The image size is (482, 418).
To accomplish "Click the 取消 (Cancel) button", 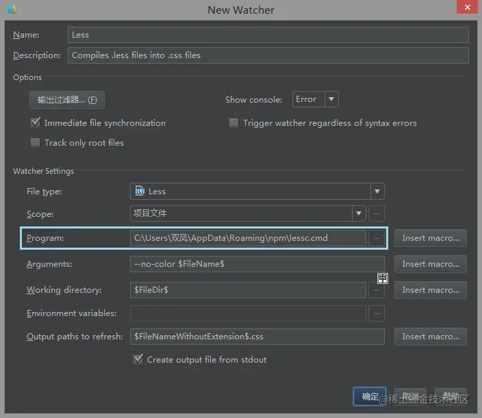I will click(410, 396).
